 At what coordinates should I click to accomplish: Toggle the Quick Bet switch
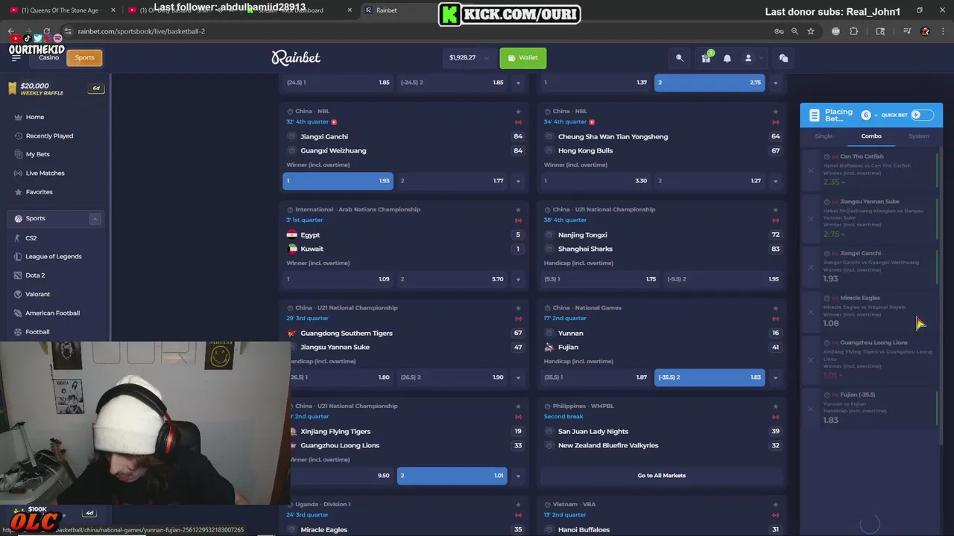coord(921,115)
